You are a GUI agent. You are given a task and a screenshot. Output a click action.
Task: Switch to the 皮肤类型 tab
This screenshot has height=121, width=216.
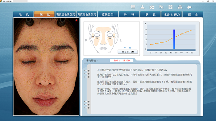click(108, 14)
